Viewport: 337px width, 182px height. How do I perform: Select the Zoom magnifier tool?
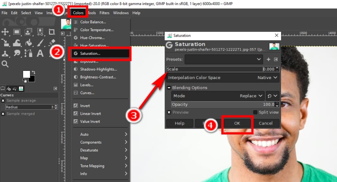tap(5, 64)
